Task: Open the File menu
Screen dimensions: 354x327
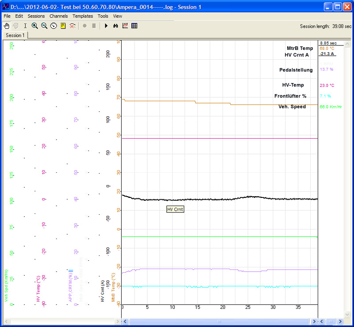Action: point(7,16)
